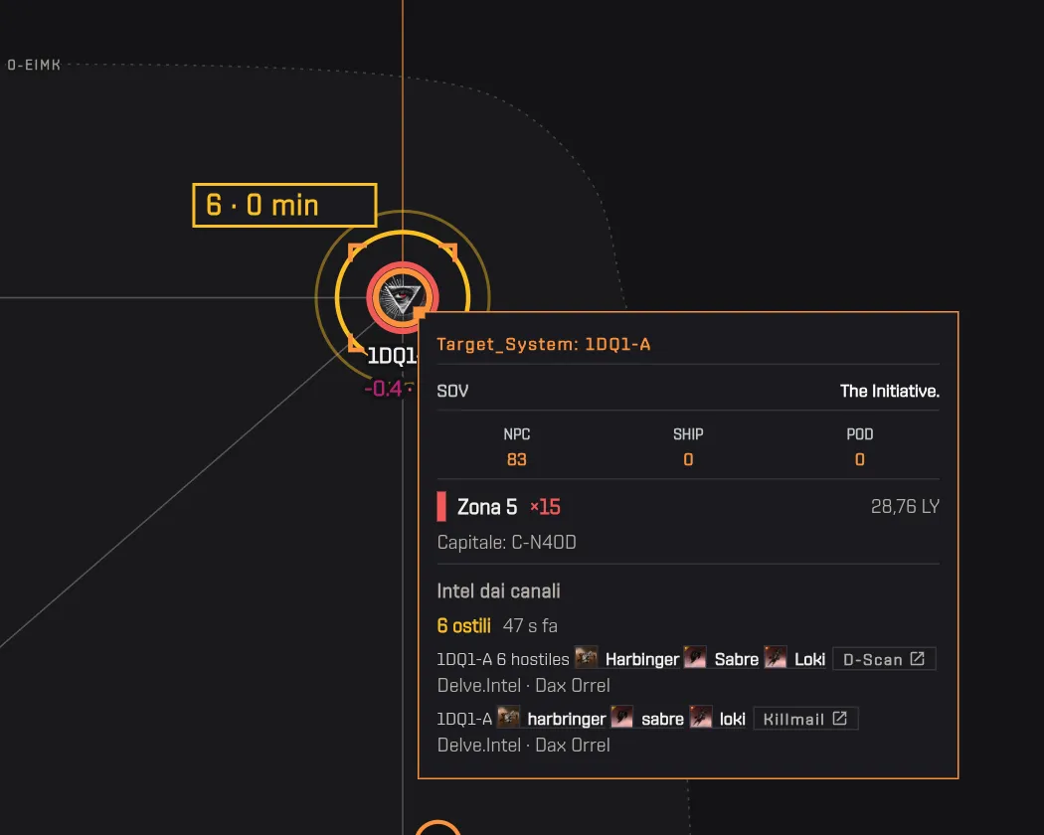Click the 'Zona 5' zone label
Screen dimensions: 1044x835
click(x=487, y=507)
